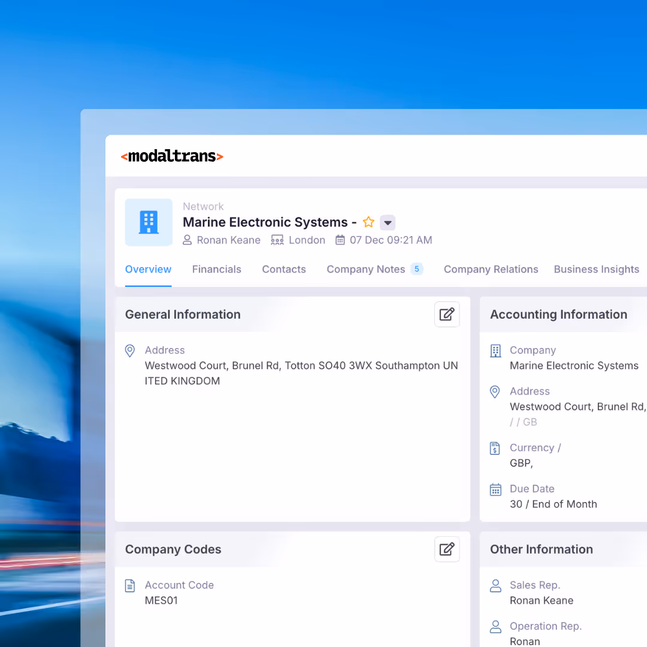
Task: Switch to the Financials tab
Action: (217, 270)
